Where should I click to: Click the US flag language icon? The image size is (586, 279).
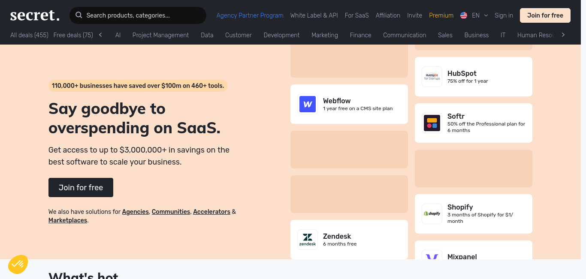pyautogui.click(x=464, y=15)
